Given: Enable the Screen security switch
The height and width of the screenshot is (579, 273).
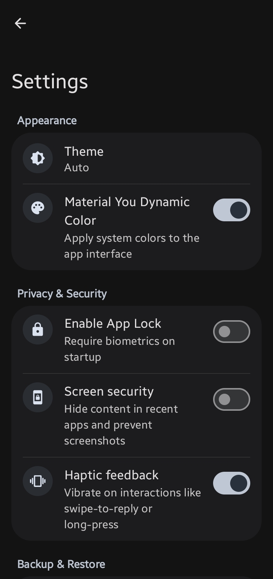Looking at the screenshot, I should point(232,399).
